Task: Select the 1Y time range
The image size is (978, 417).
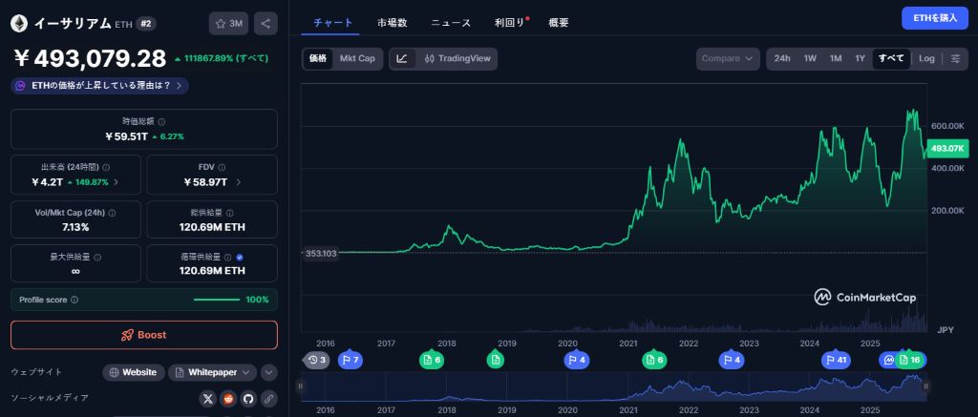Action: [860, 59]
